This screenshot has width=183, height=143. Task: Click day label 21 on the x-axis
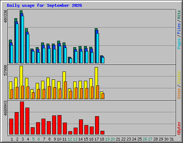pos(118,139)
